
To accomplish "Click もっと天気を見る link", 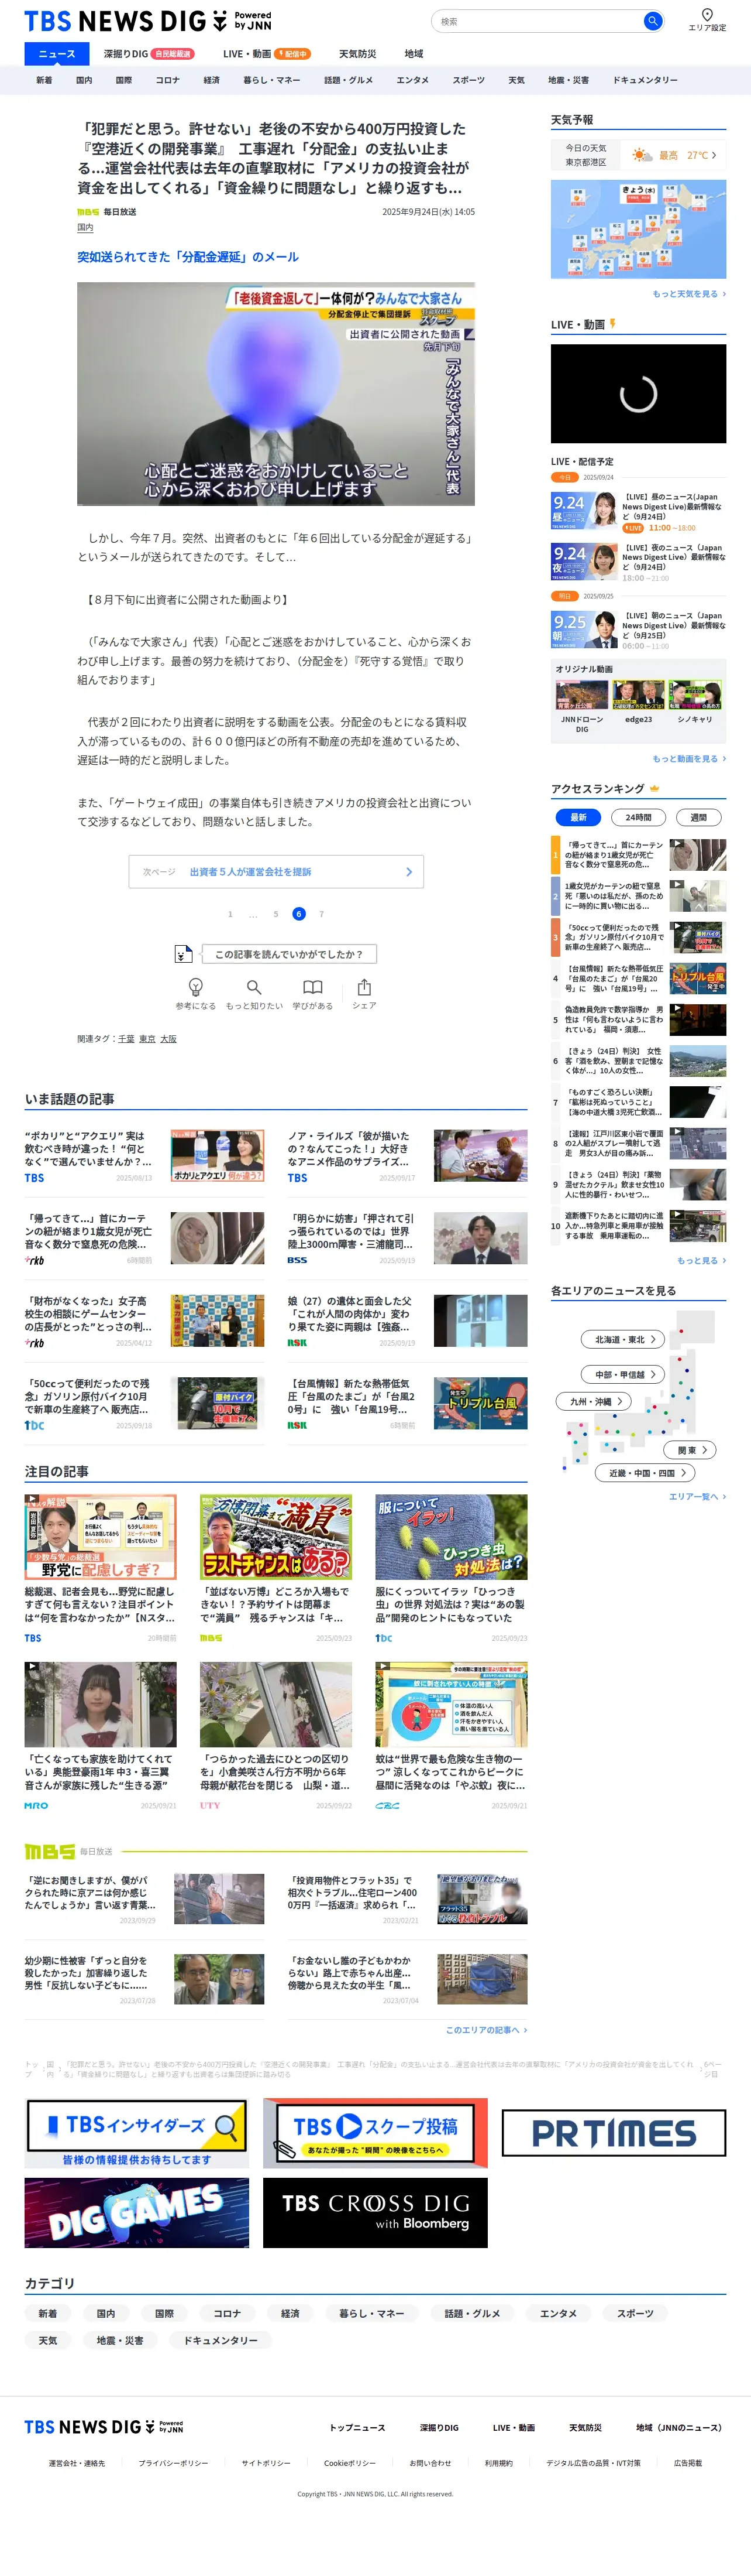I will coord(689,294).
